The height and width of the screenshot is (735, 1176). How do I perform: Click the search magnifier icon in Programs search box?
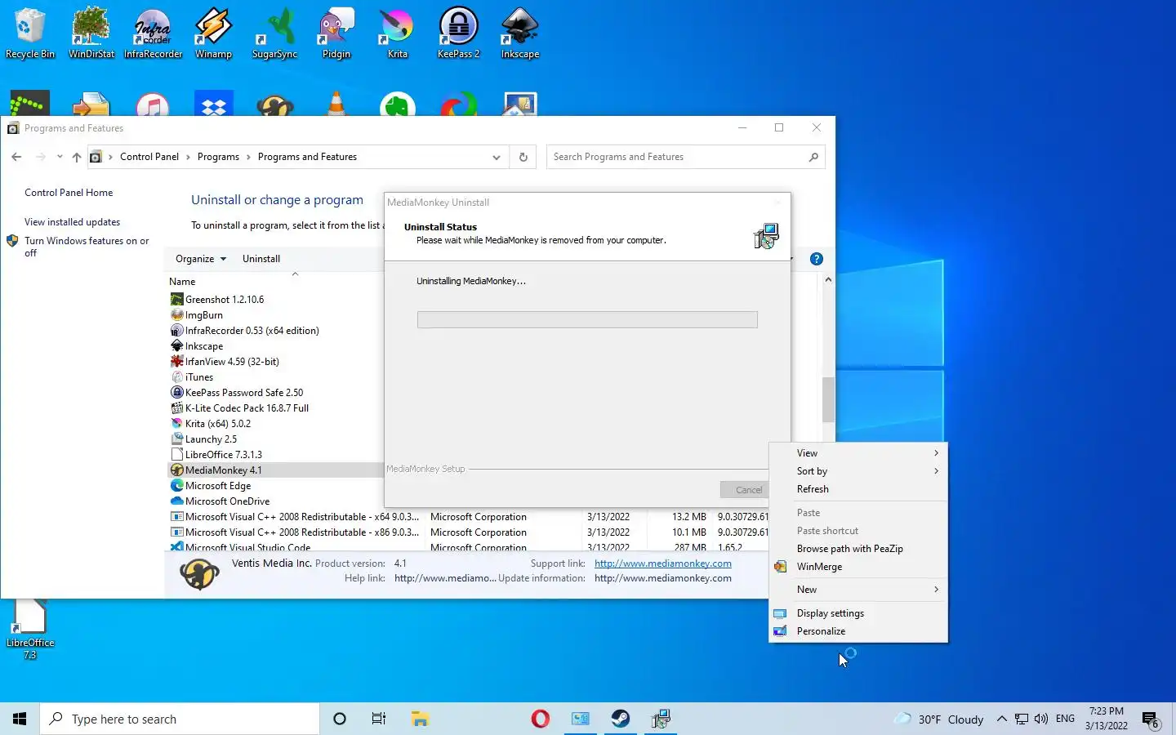click(x=813, y=157)
